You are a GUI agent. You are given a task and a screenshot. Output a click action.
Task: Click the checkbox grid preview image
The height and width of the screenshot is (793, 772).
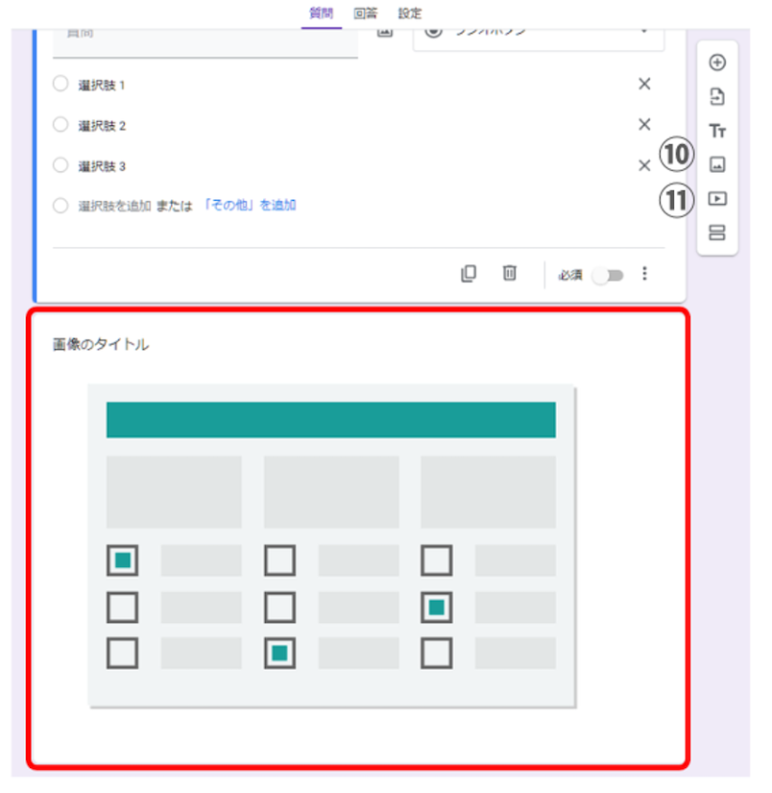[x=331, y=543]
